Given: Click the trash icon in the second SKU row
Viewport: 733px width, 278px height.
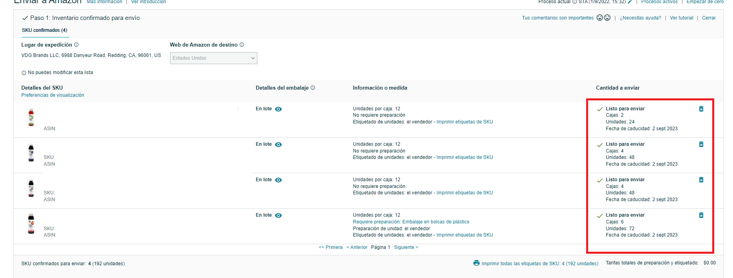Looking at the screenshot, I should 701,144.
